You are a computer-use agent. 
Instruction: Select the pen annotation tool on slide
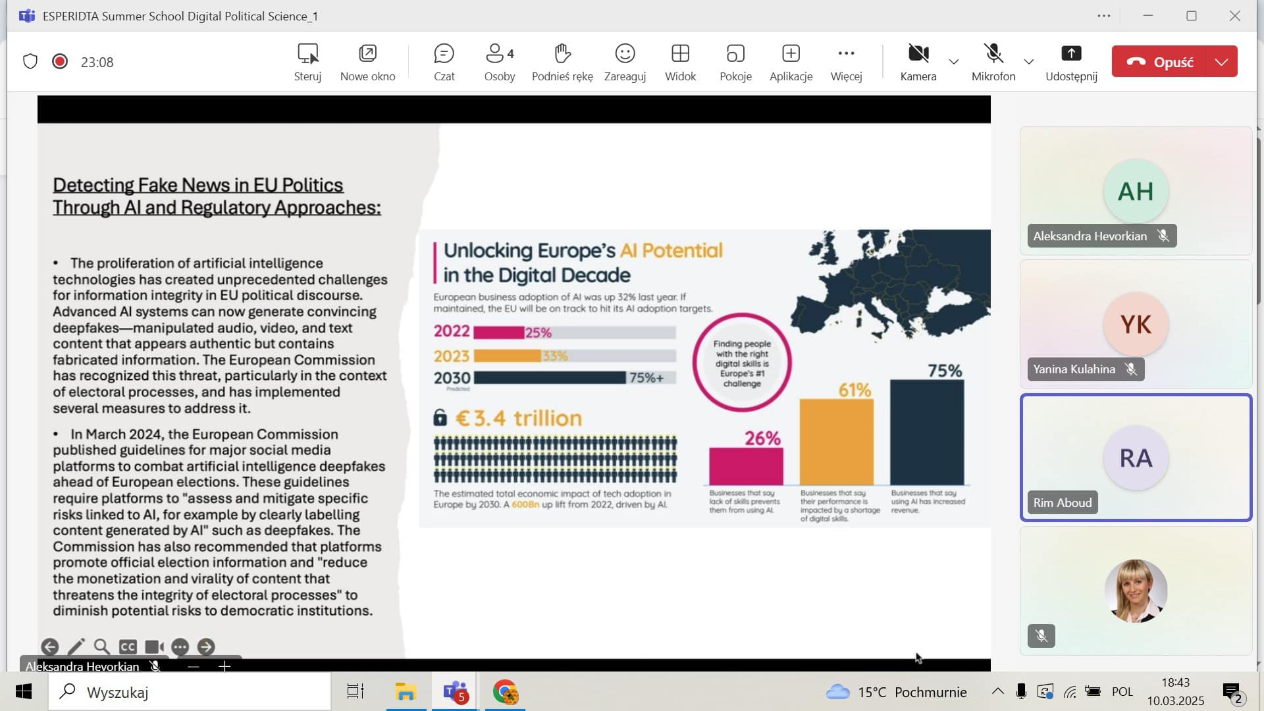point(76,647)
